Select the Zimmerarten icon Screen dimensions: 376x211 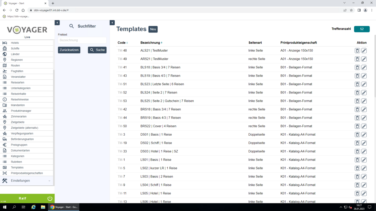click(5, 116)
